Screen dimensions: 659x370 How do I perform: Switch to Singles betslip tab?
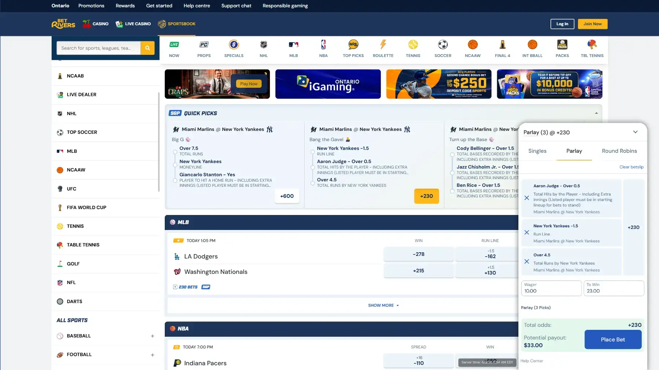point(537,151)
